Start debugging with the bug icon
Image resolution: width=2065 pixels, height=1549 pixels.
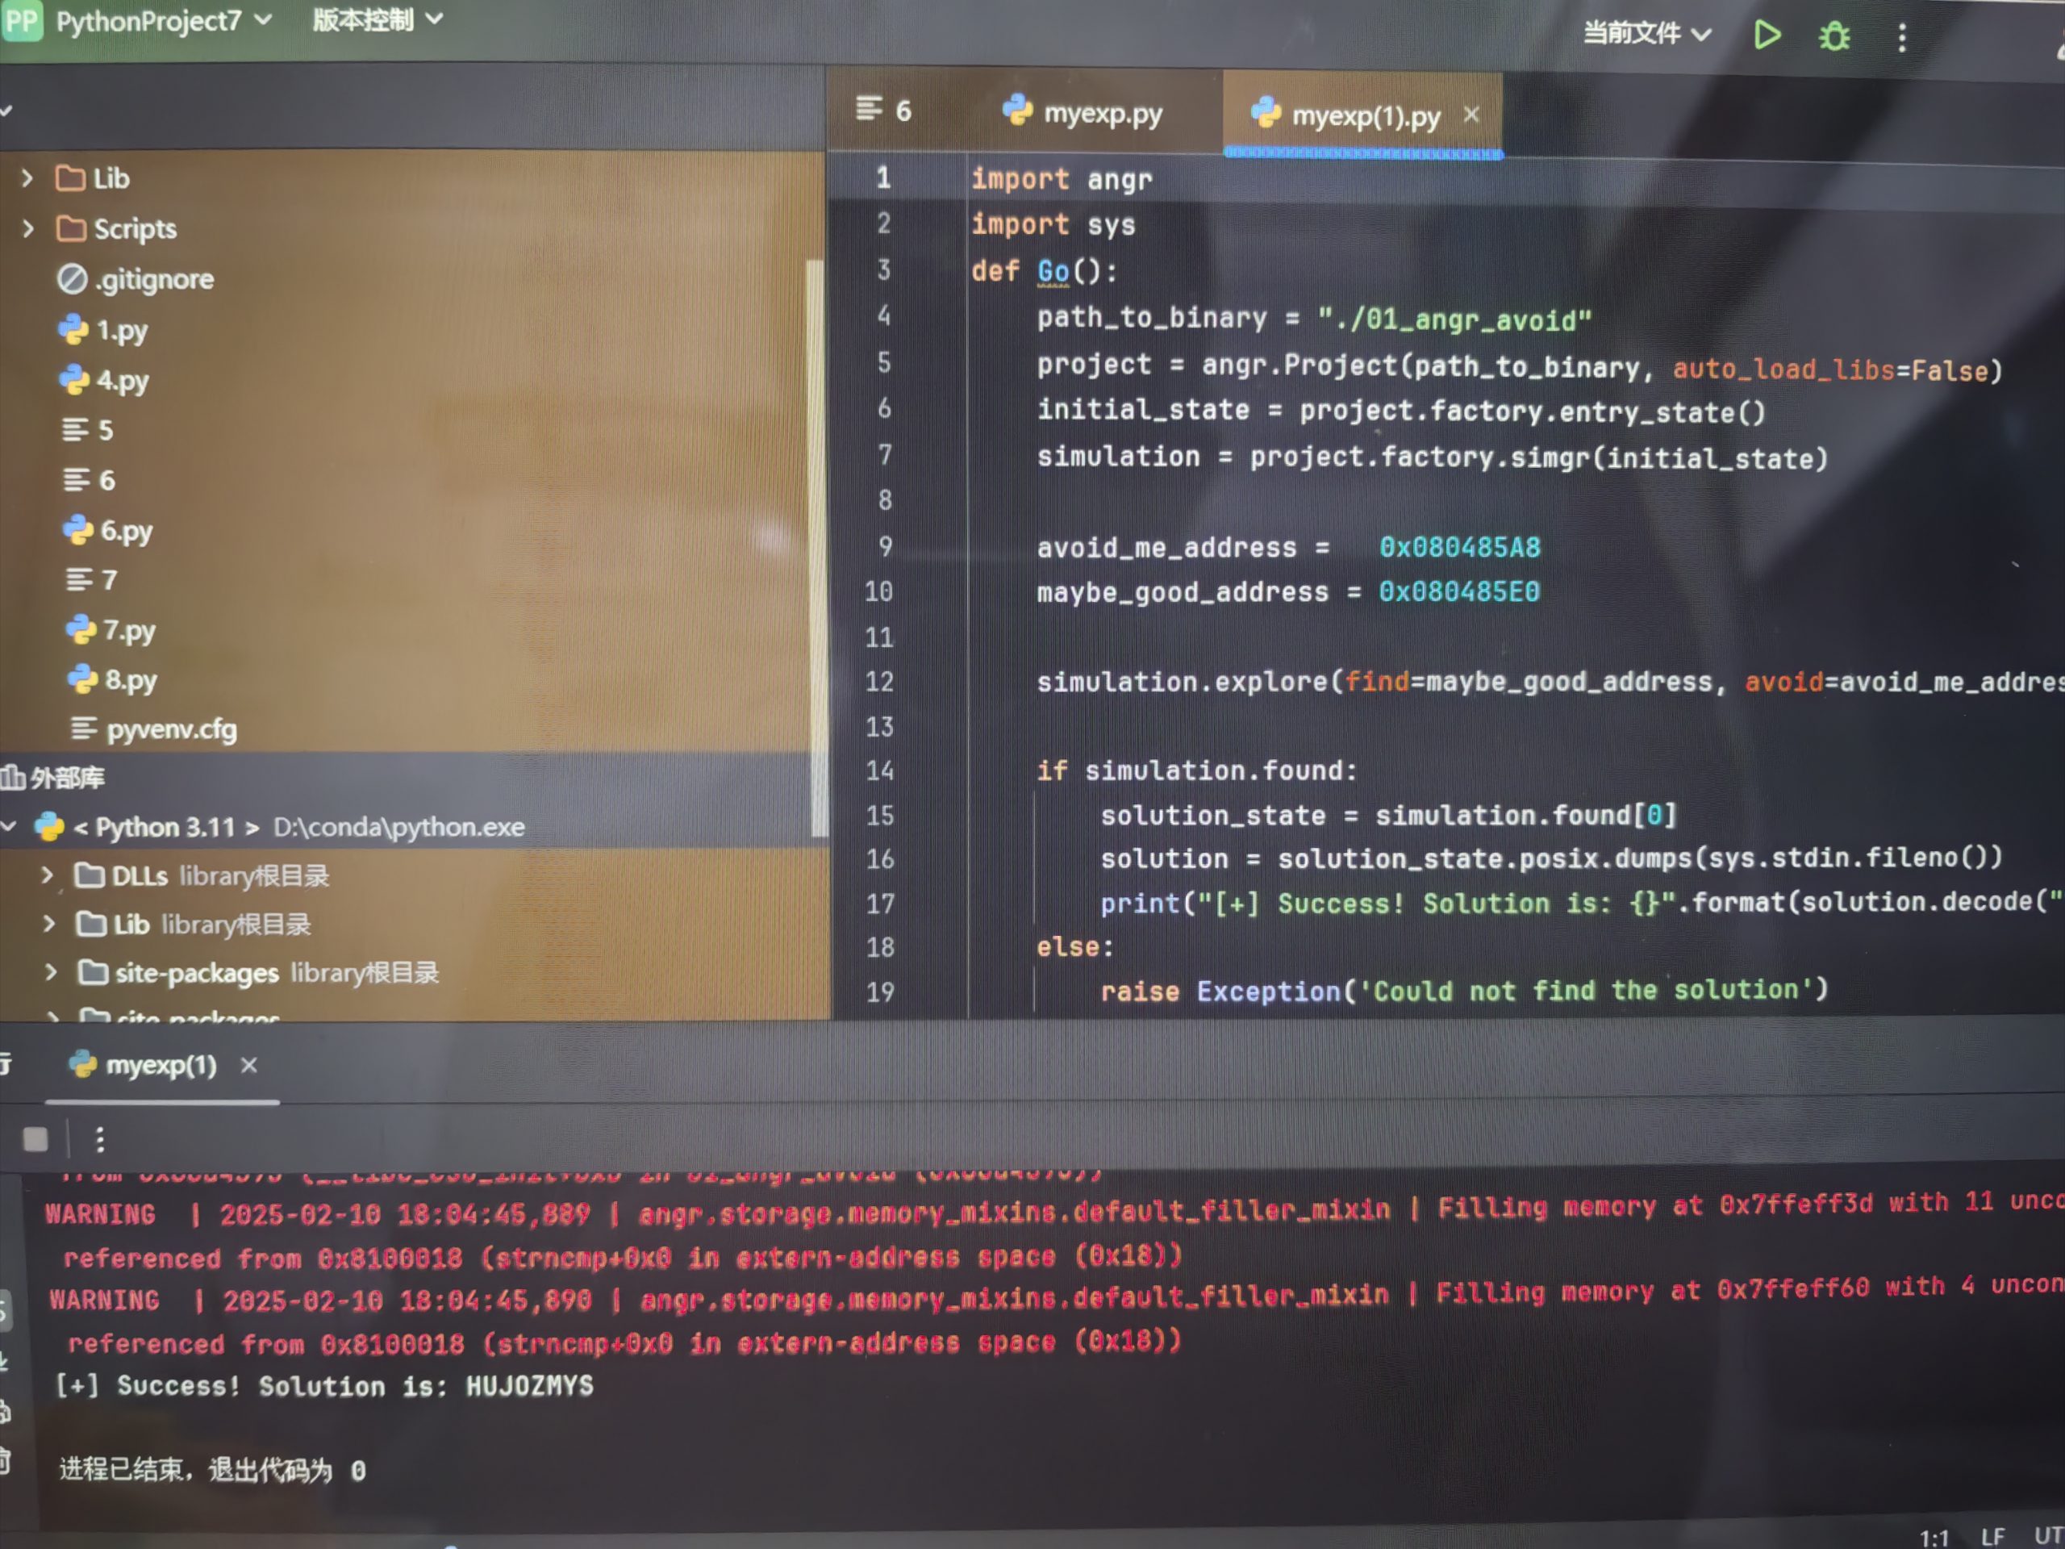click(x=1833, y=36)
